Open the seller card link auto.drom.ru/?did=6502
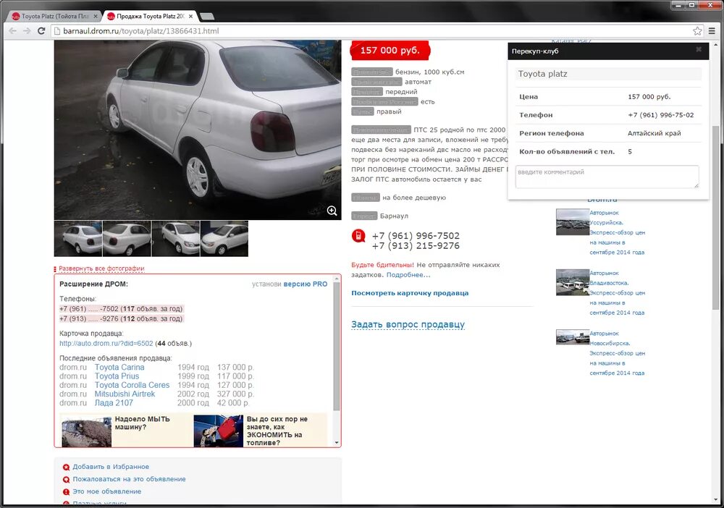This screenshot has width=724, height=508. tap(106, 343)
